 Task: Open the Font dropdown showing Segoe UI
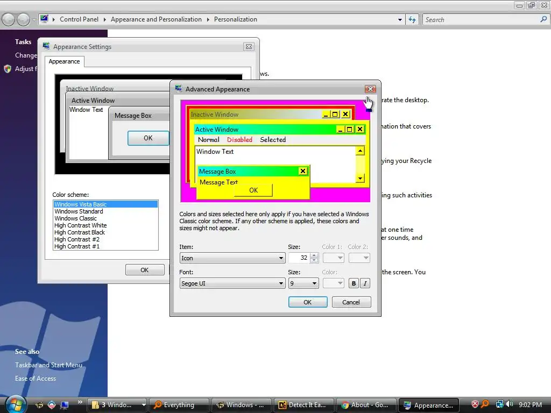click(232, 283)
